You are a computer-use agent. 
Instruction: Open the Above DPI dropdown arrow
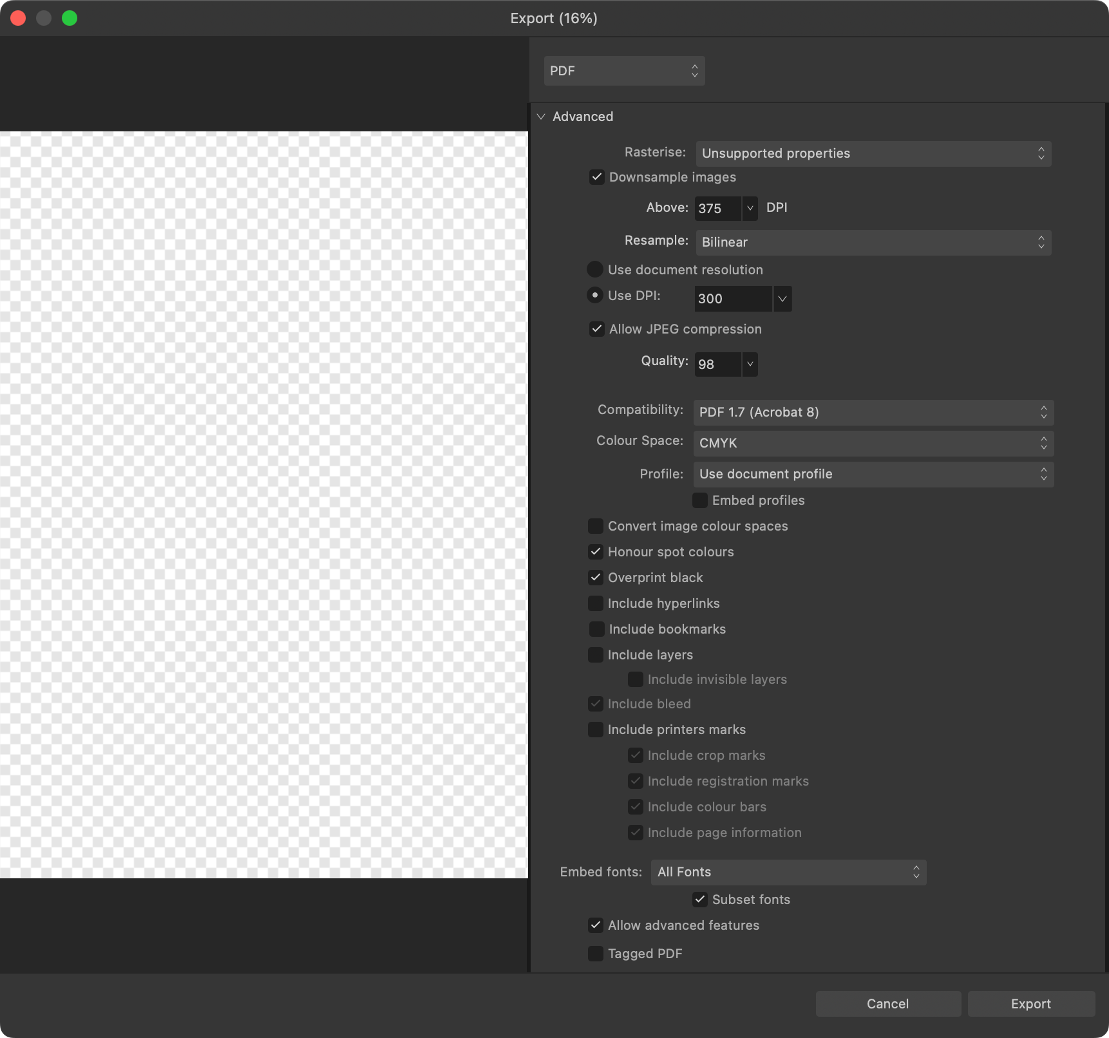750,209
